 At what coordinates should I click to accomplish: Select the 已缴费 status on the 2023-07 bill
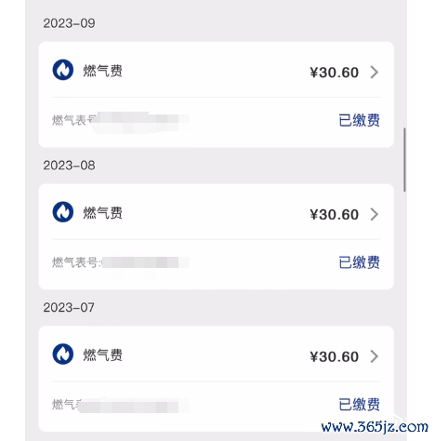point(360,405)
